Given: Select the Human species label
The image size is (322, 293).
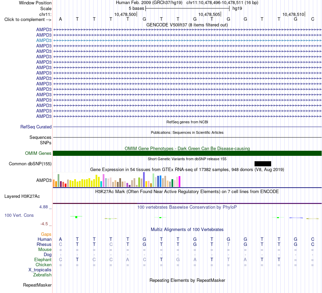Looking at the screenshot, I should coord(44,239).
